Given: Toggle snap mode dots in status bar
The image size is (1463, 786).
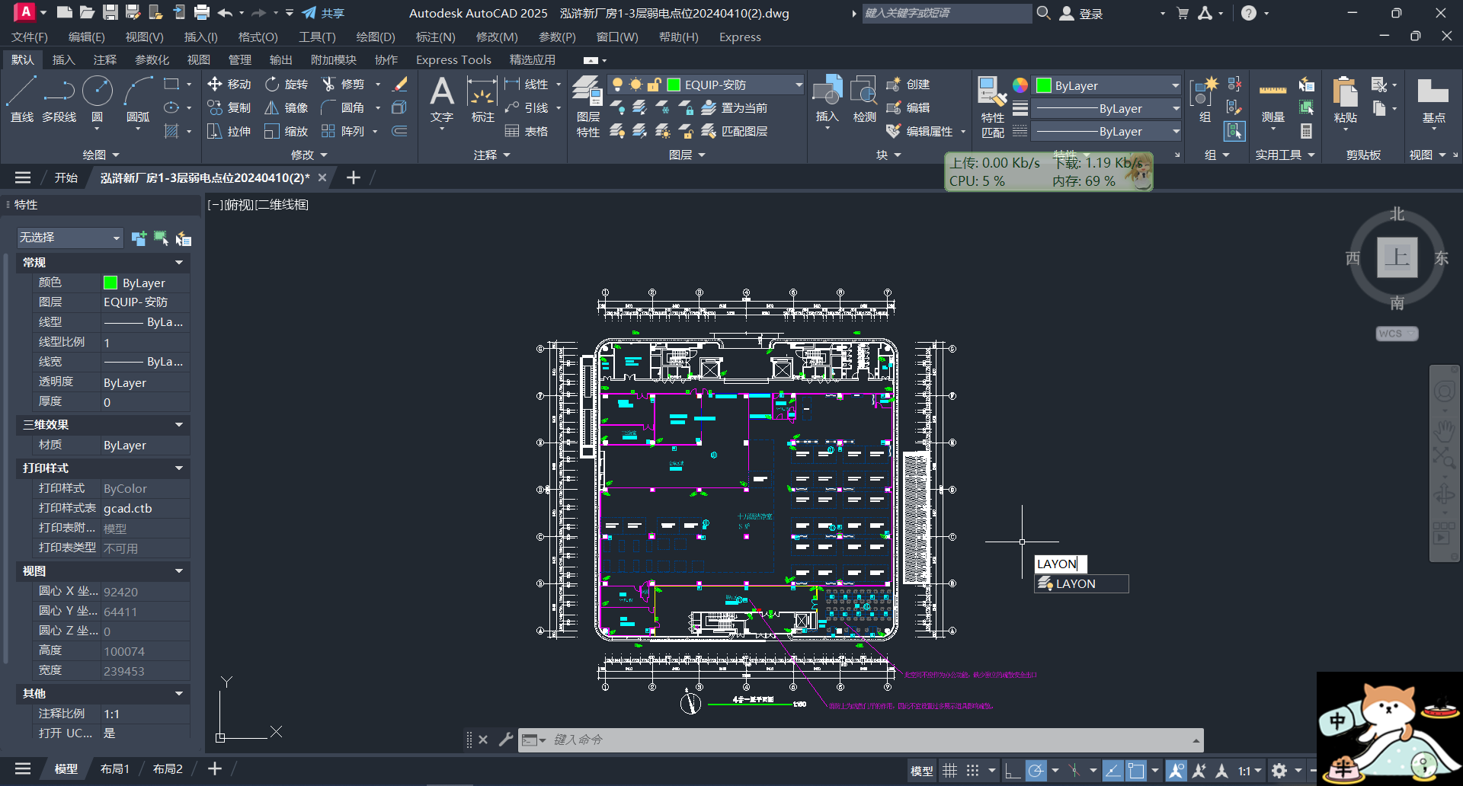Looking at the screenshot, I should (973, 770).
